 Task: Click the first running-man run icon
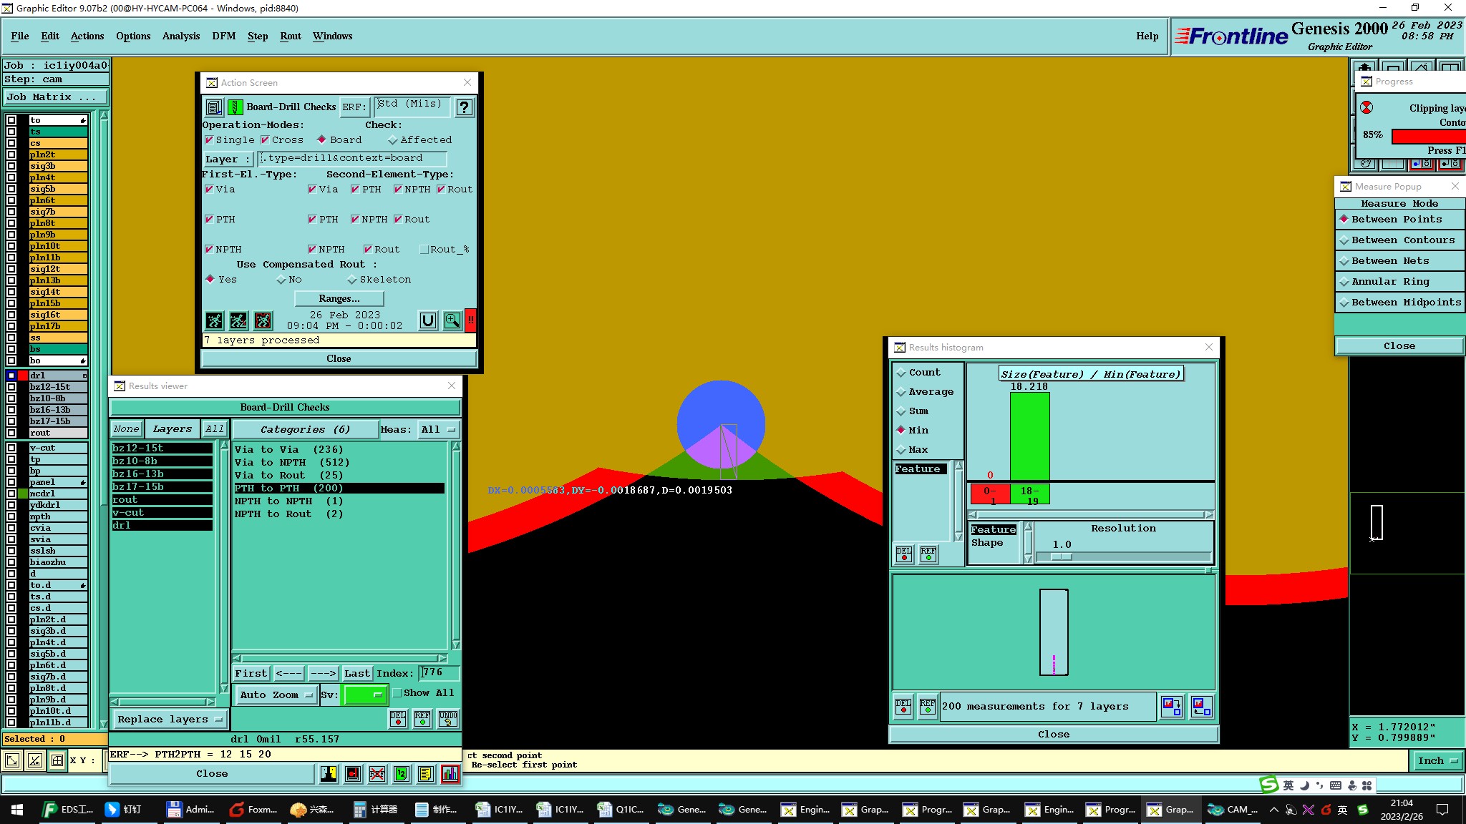click(x=214, y=320)
